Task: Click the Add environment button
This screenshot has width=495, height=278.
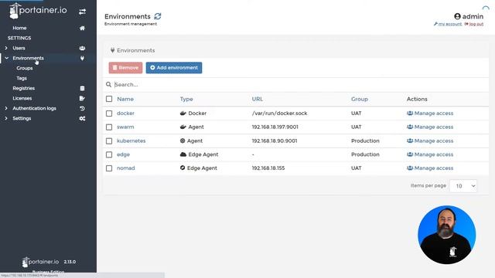Action: [x=174, y=68]
